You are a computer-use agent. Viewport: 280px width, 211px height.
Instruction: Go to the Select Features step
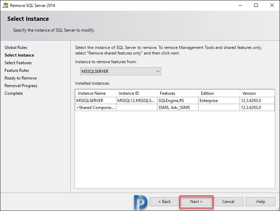coord(18,63)
